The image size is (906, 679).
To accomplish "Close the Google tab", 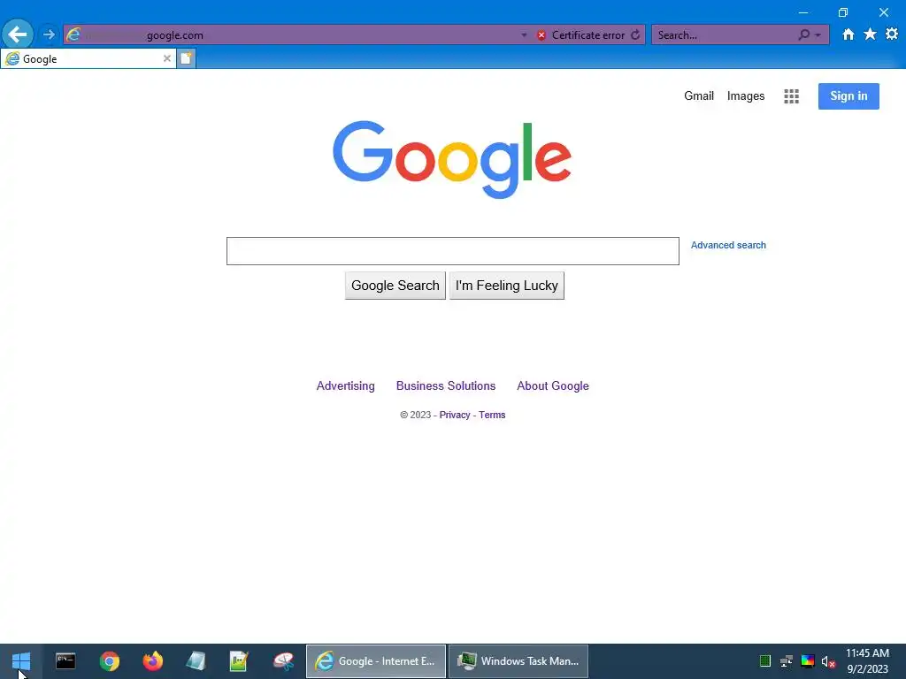I will click(166, 58).
